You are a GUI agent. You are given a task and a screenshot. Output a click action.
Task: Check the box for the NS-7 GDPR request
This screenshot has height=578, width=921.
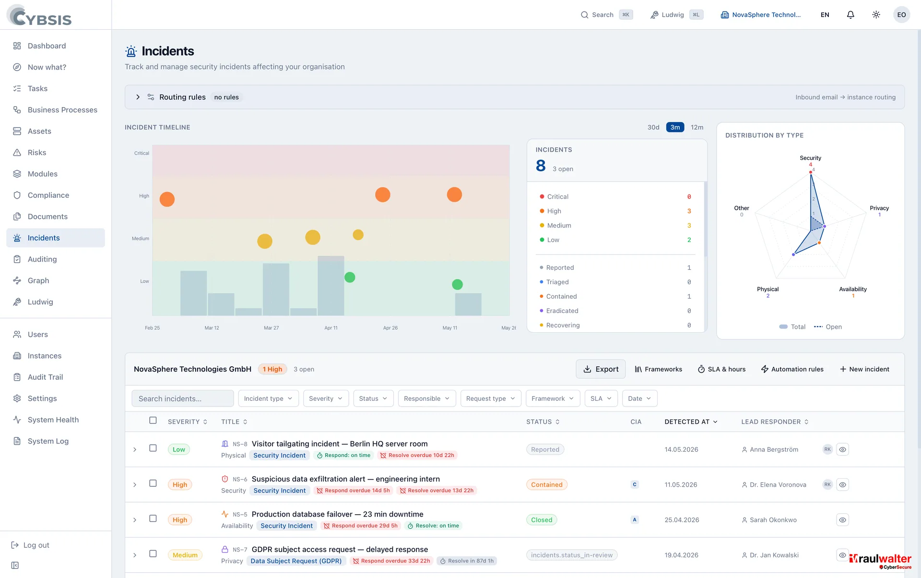(x=153, y=554)
